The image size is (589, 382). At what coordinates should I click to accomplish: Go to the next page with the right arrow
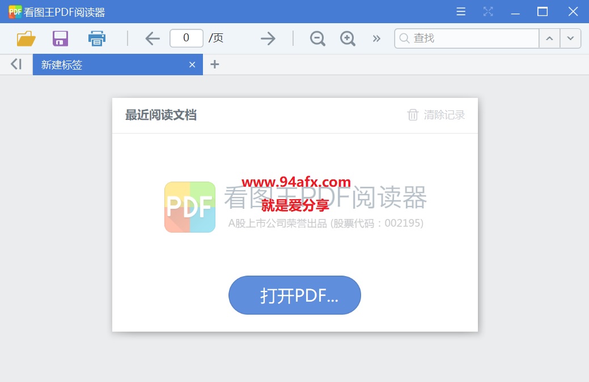click(268, 38)
